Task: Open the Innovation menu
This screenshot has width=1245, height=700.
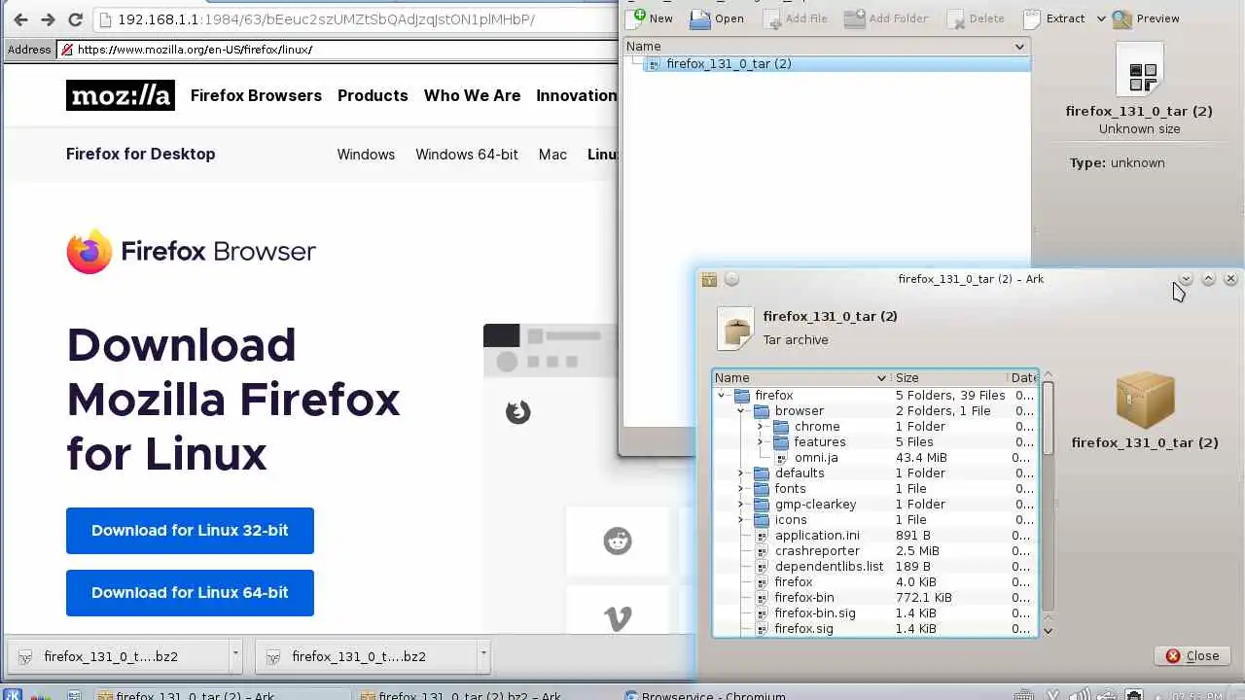Action: pos(577,95)
